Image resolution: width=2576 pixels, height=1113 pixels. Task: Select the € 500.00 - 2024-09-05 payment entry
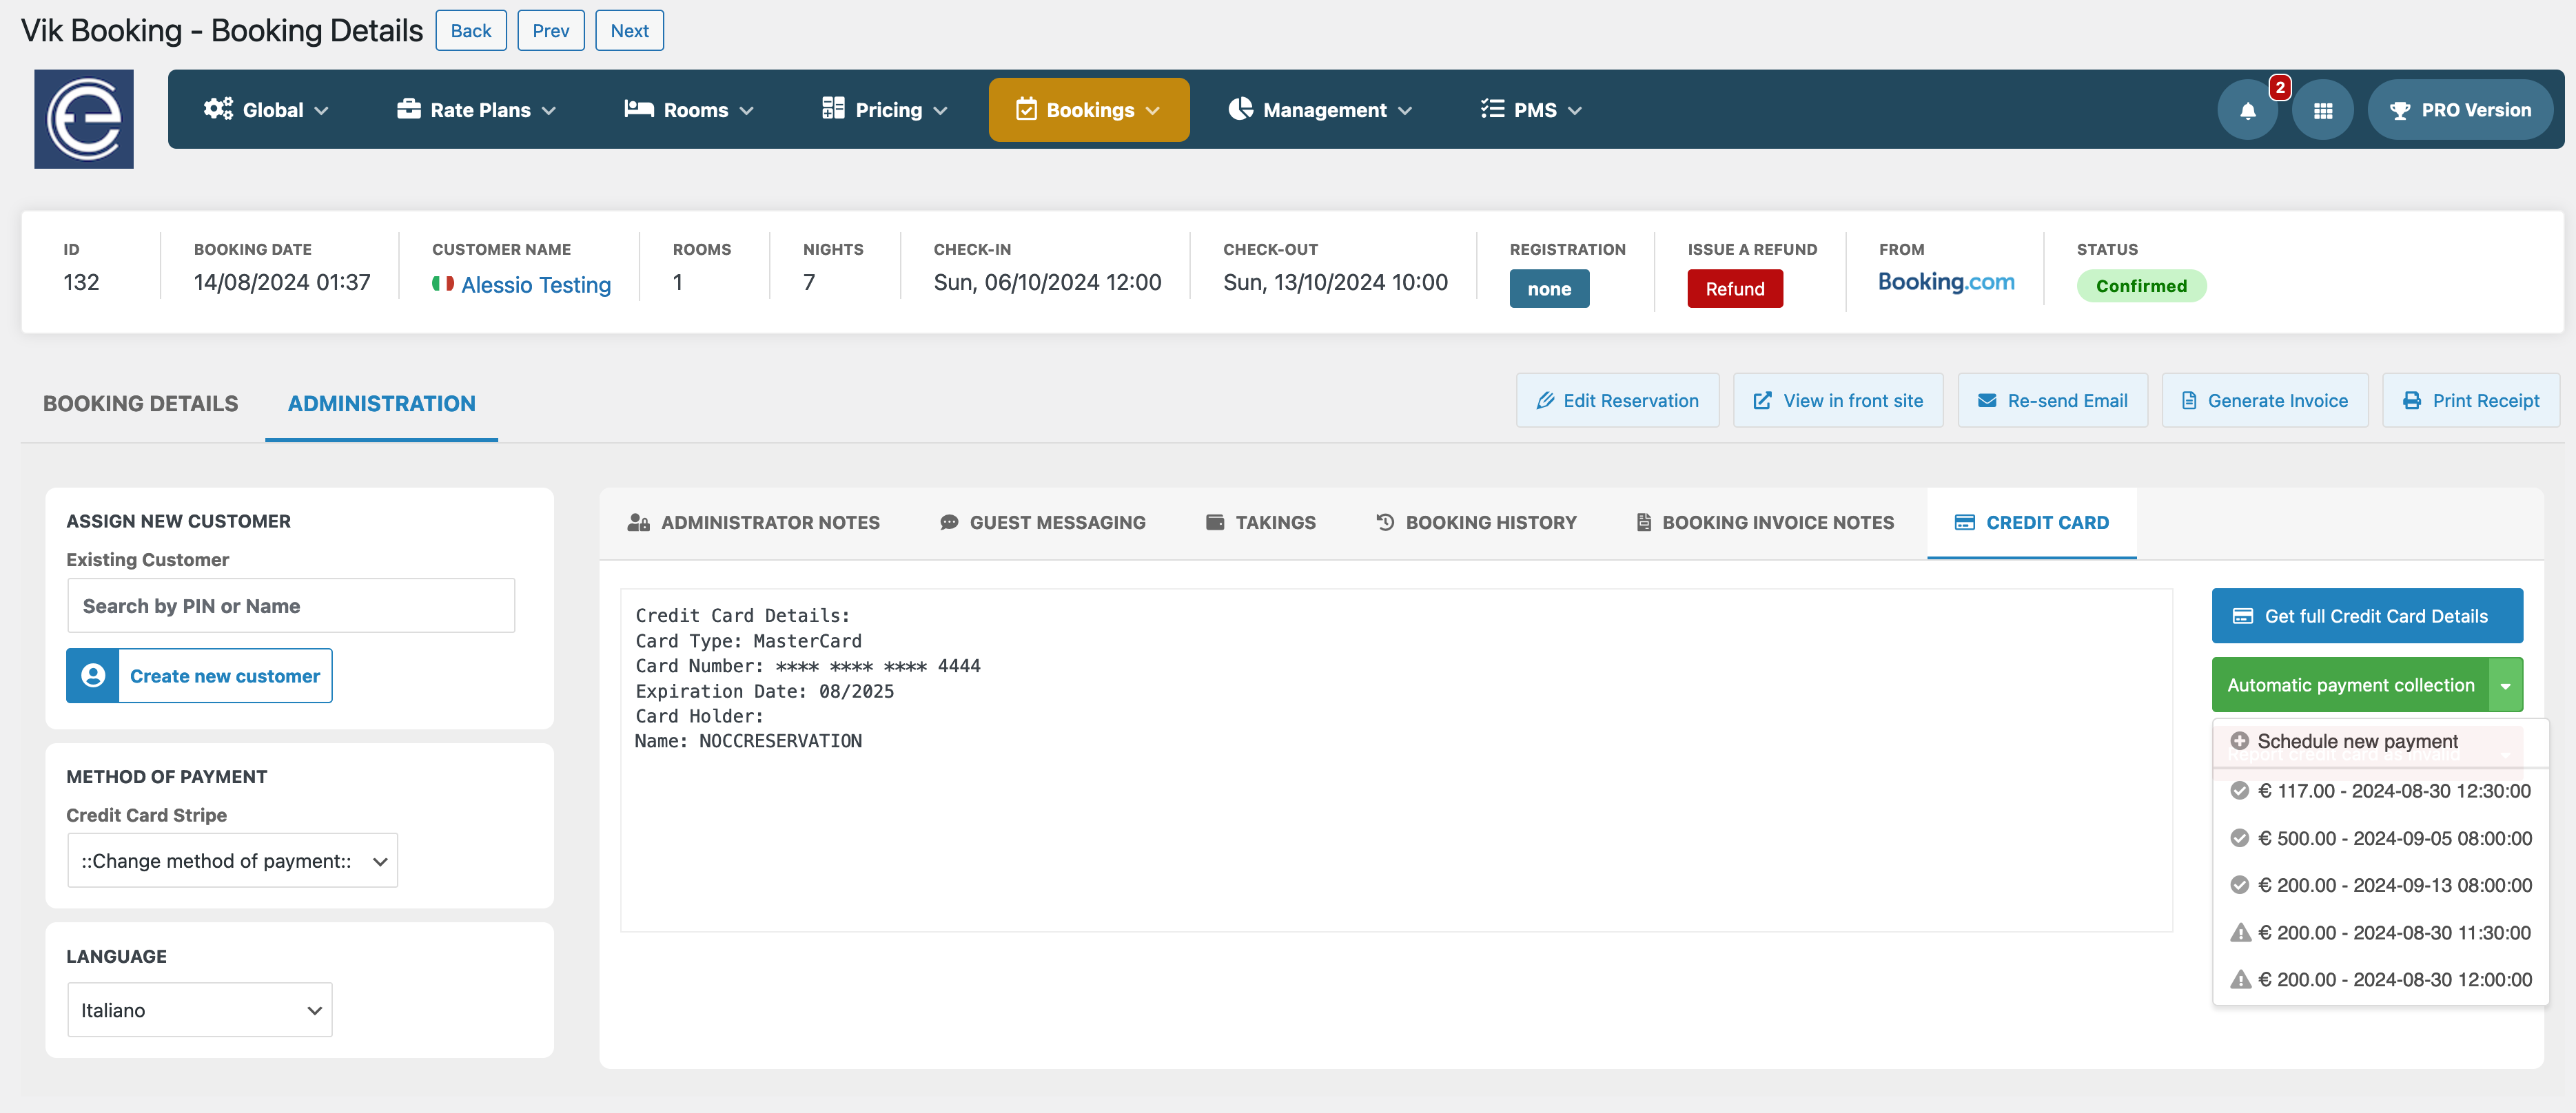click(x=2380, y=838)
